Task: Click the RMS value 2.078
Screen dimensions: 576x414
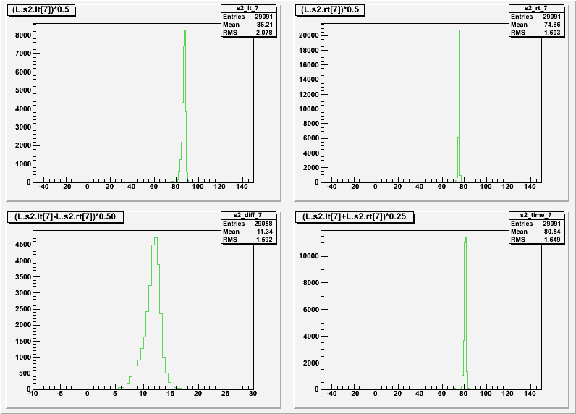Action: [x=265, y=33]
